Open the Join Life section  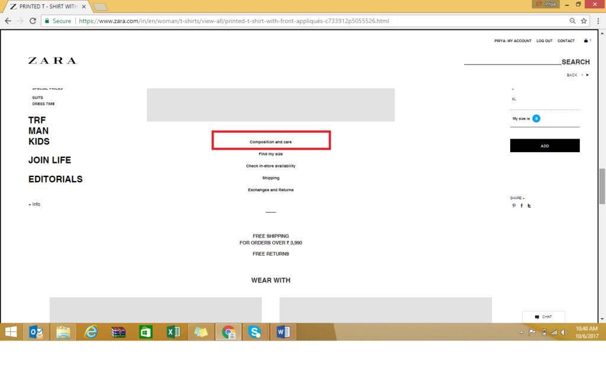[50, 160]
